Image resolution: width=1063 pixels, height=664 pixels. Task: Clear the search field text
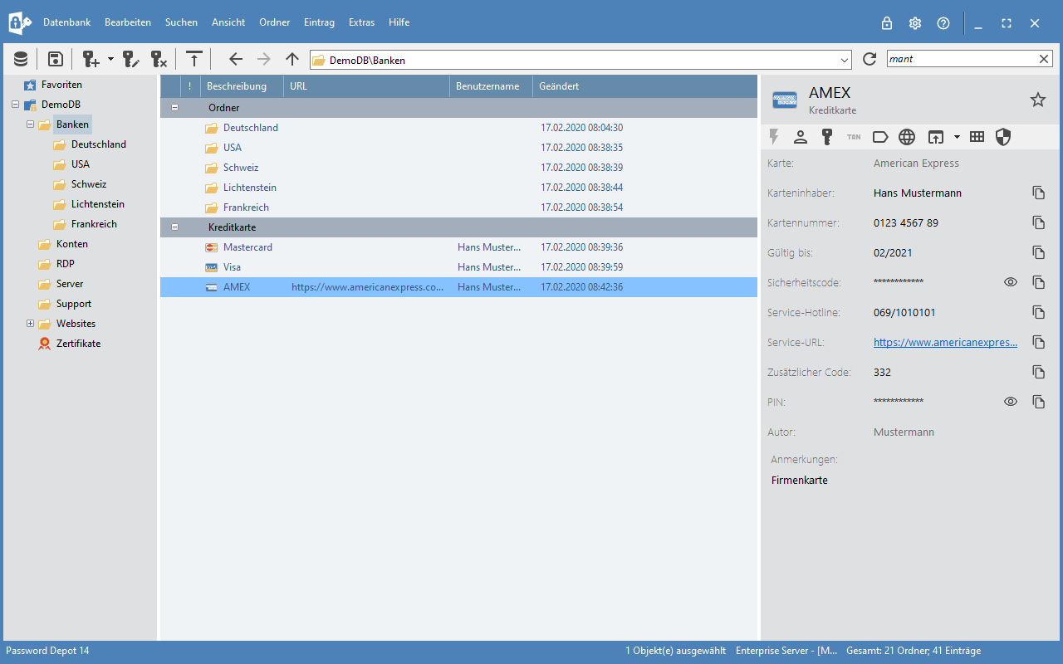(x=1044, y=59)
